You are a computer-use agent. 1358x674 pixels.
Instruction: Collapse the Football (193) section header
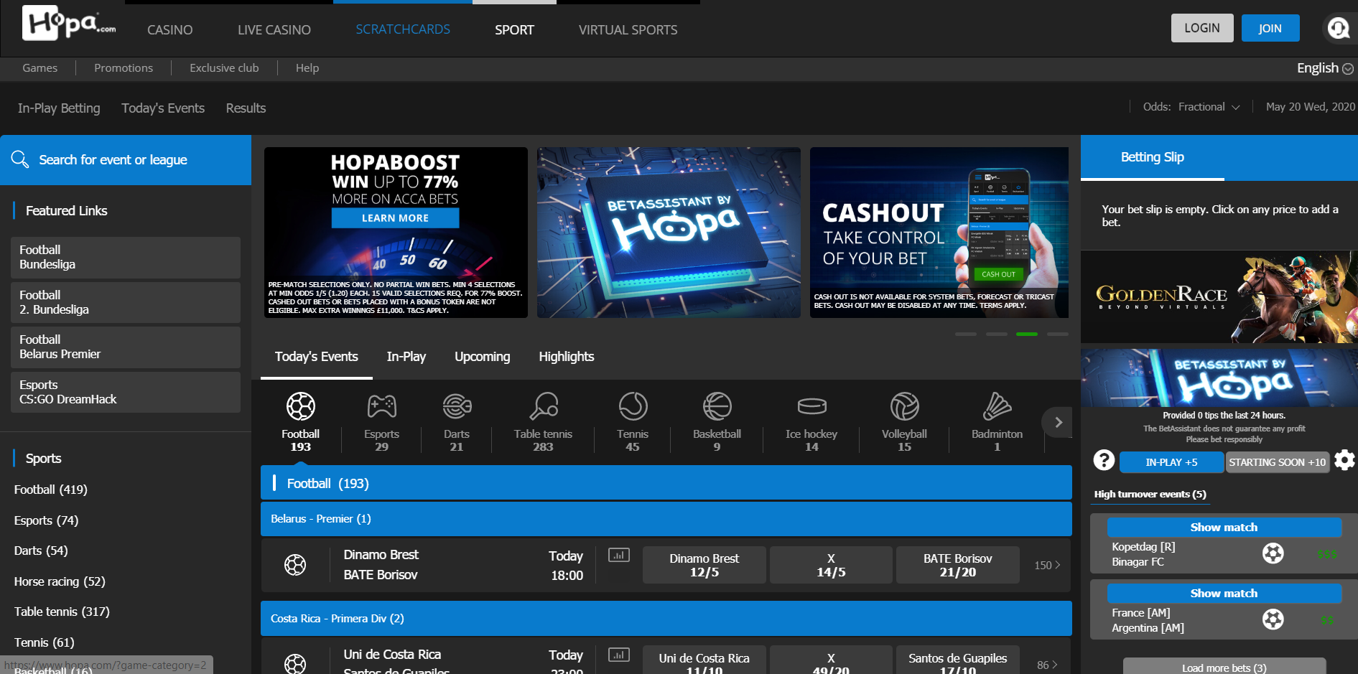[x=666, y=482]
